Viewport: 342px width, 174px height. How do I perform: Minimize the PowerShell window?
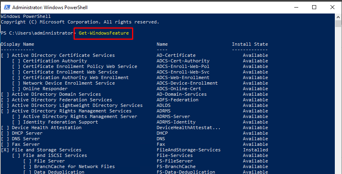click(296, 7)
